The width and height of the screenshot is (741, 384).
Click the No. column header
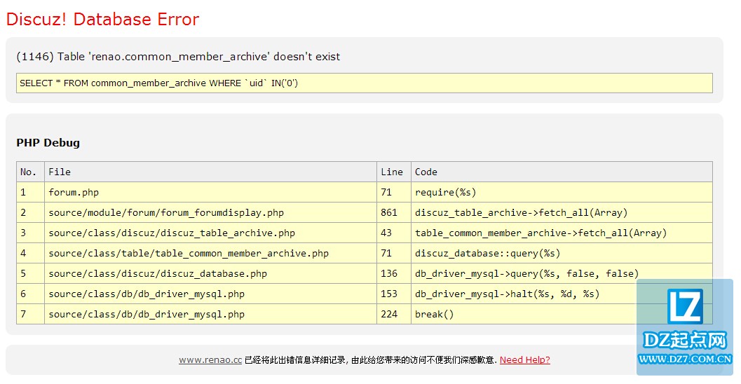click(x=30, y=172)
